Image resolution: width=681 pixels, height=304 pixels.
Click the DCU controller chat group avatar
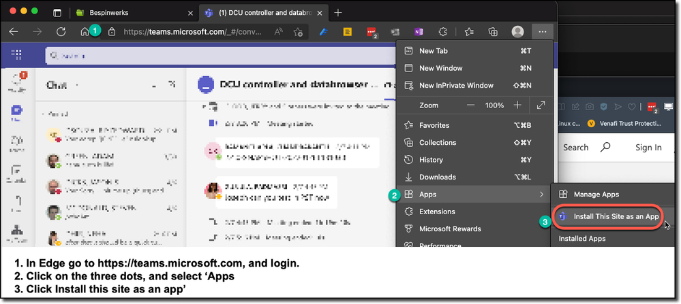[x=205, y=85]
